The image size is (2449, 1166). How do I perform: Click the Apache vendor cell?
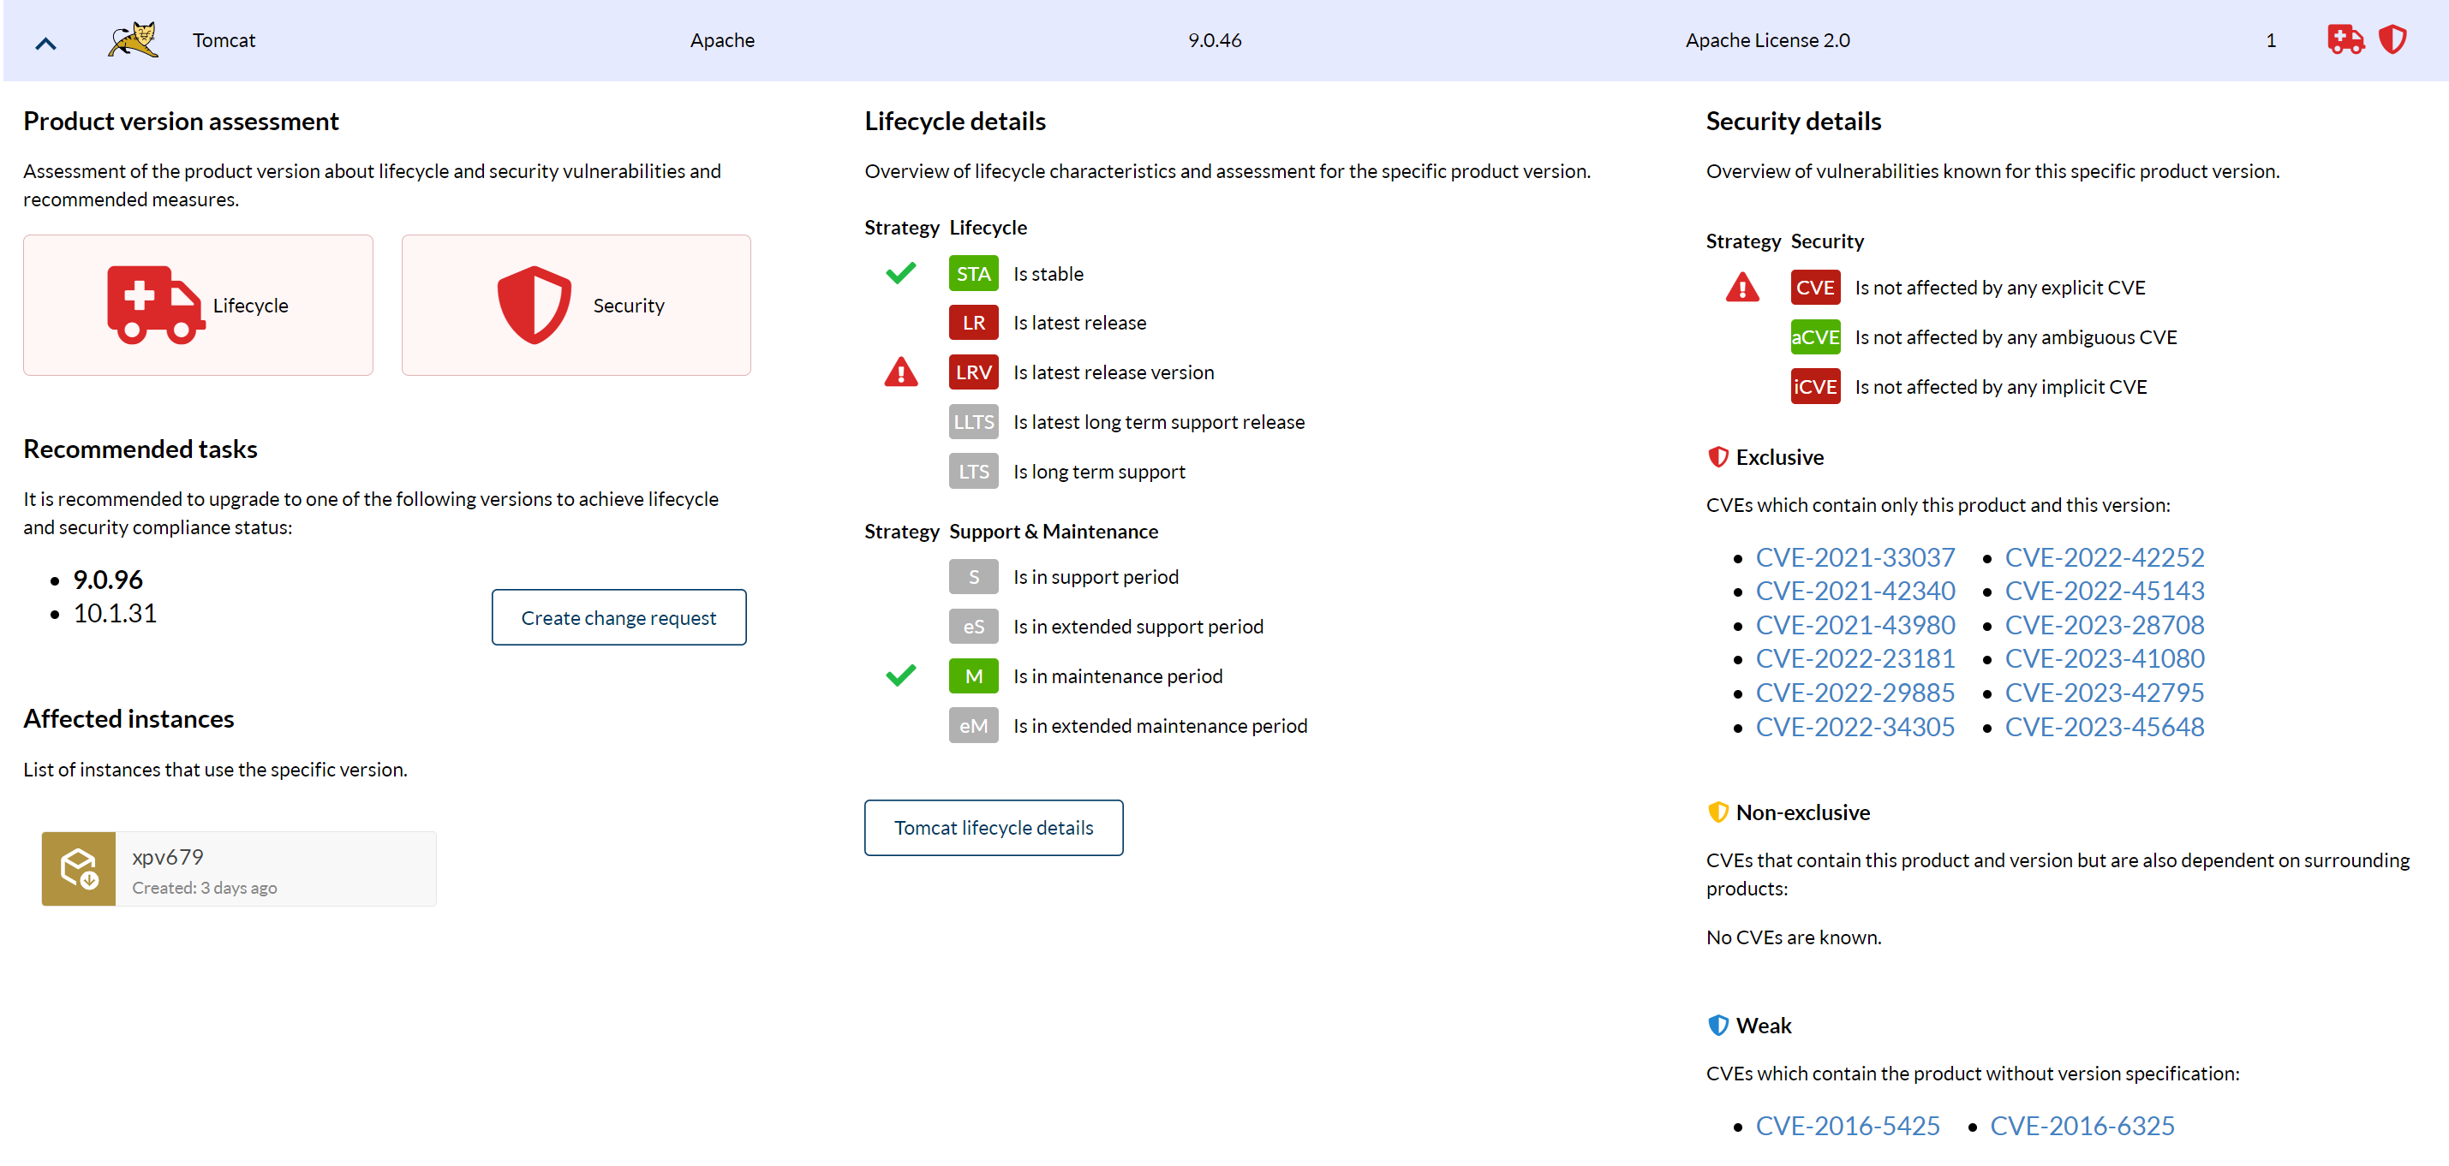[x=721, y=40]
